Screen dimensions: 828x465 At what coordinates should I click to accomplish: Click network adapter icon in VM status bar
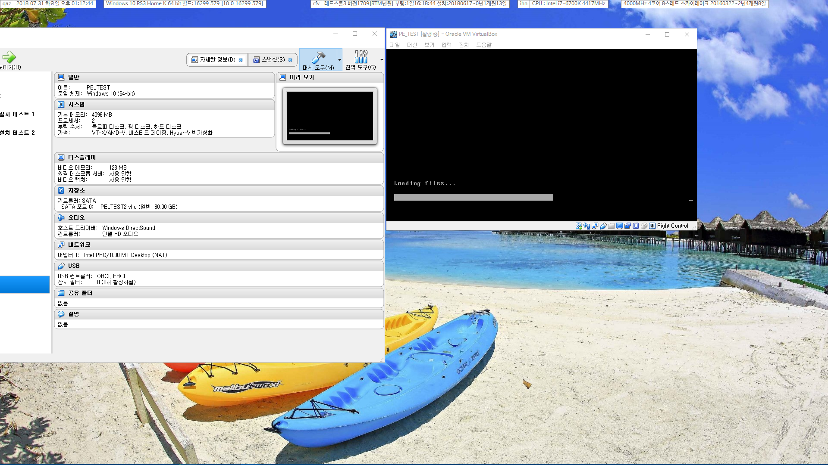(595, 226)
